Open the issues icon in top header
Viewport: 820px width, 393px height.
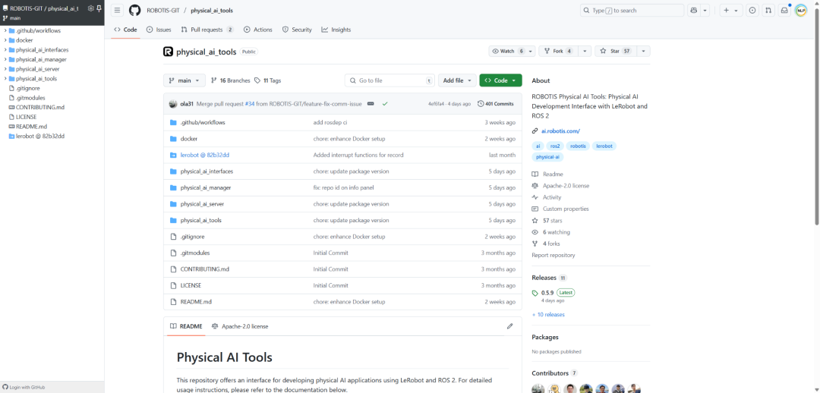(752, 11)
